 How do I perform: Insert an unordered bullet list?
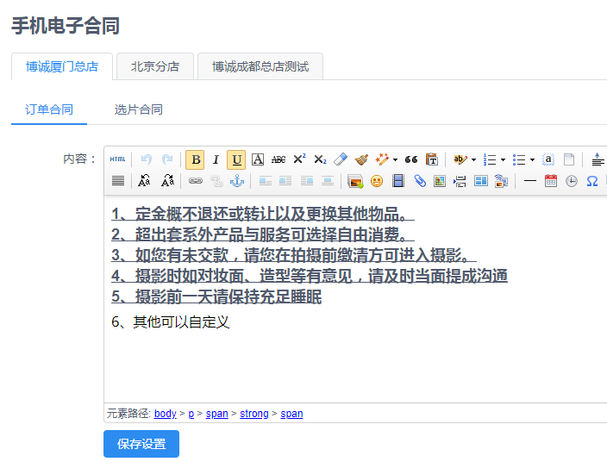(x=519, y=159)
